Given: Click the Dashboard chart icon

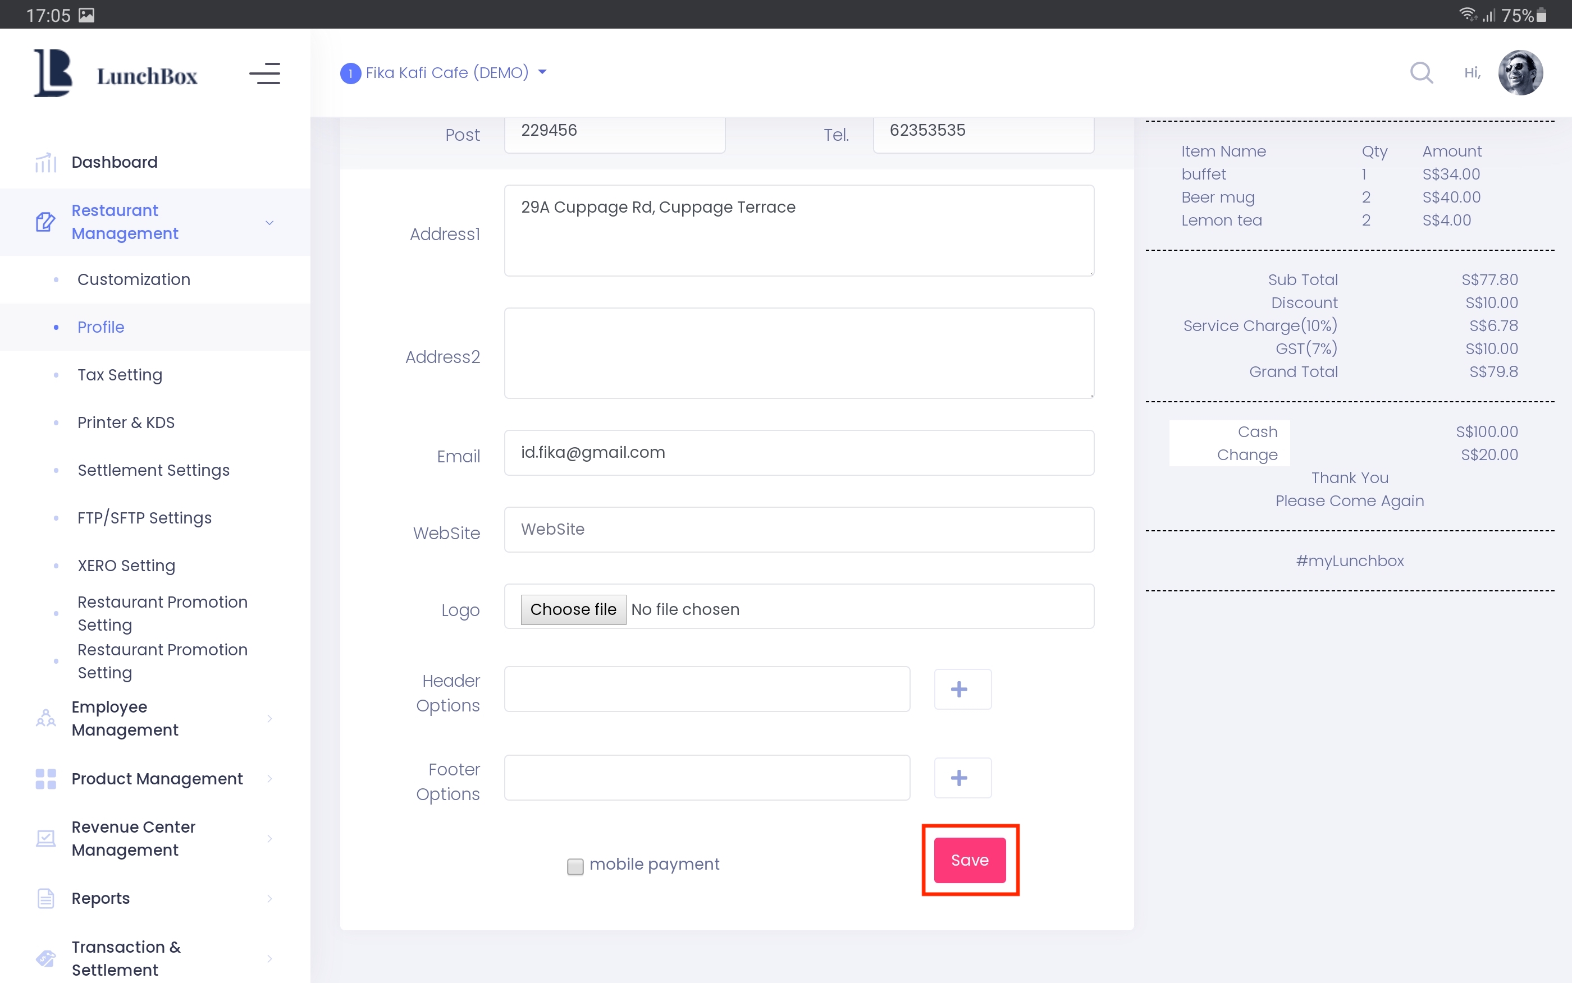Looking at the screenshot, I should click(45, 163).
